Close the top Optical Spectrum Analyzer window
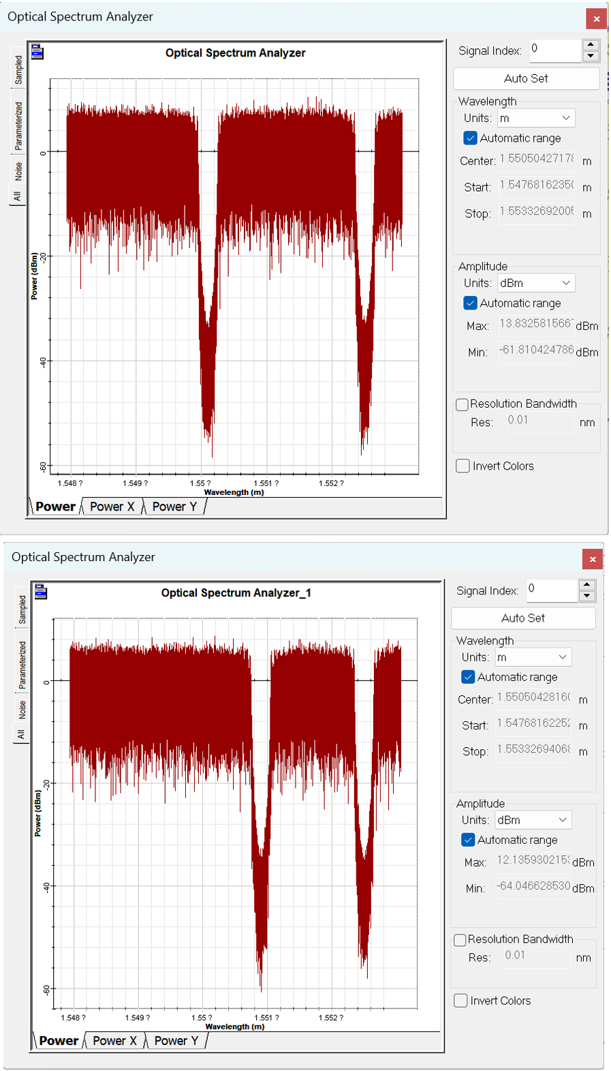 pyautogui.click(x=596, y=18)
